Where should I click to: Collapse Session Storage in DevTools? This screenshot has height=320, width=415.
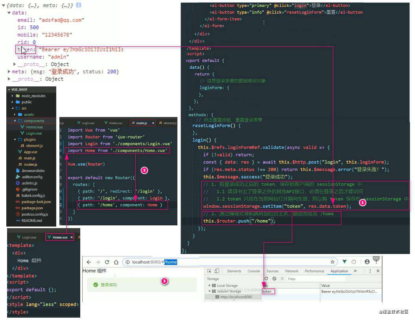pos(210,291)
